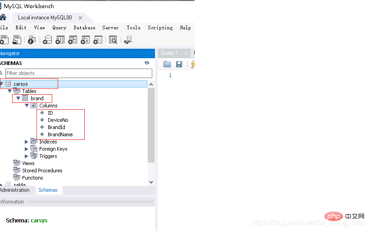Click the Functions folder icon

(x=17, y=177)
